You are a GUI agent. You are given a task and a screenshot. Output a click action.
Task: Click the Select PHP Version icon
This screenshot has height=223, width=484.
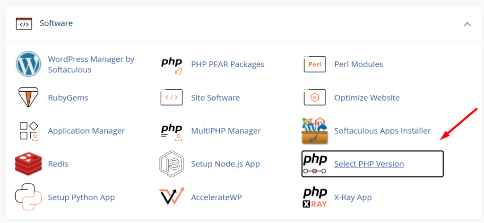coord(314,164)
